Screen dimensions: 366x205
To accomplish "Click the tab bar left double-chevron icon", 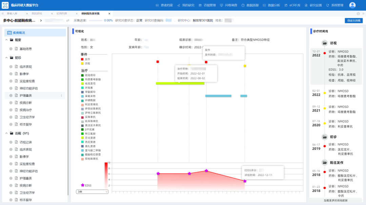I will (x=3, y=14).
